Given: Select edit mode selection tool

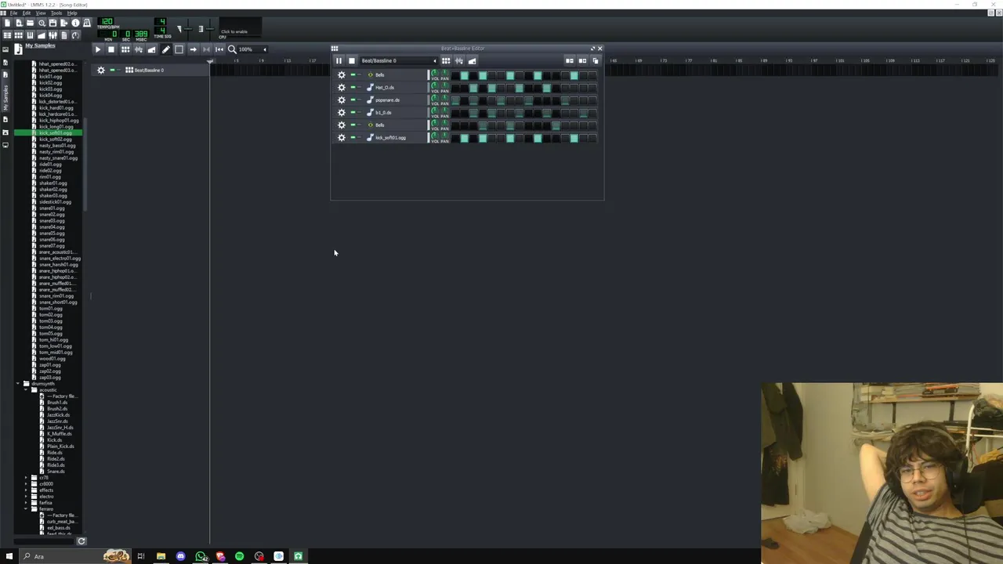Looking at the screenshot, I should (179, 49).
